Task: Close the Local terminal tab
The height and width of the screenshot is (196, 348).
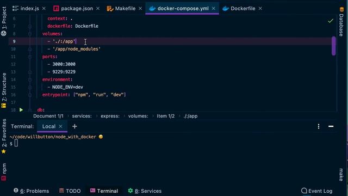Action: pyautogui.click(x=60, y=126)
